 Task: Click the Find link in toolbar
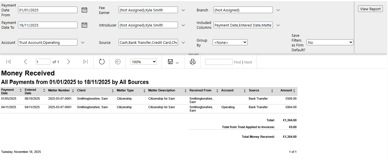tap(237, 62)
